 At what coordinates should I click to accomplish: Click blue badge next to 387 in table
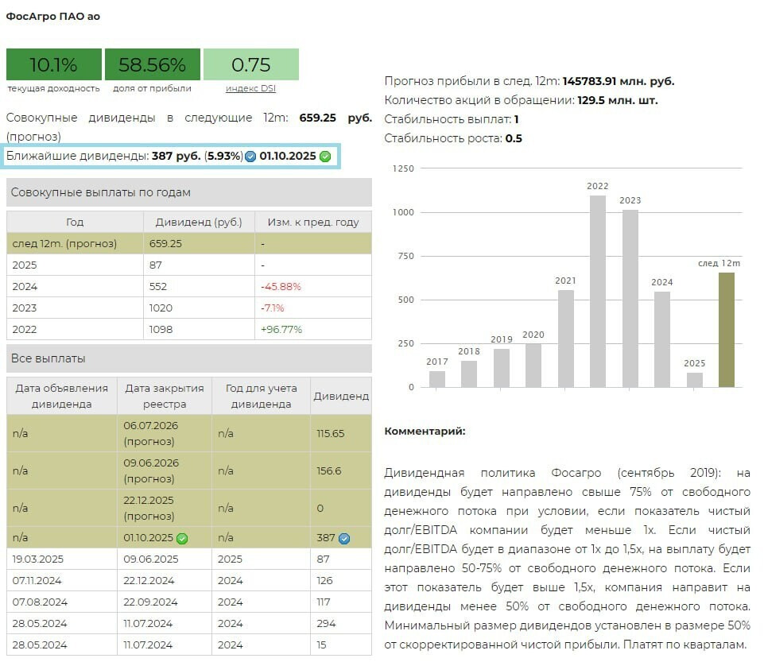tap(344, 538)
